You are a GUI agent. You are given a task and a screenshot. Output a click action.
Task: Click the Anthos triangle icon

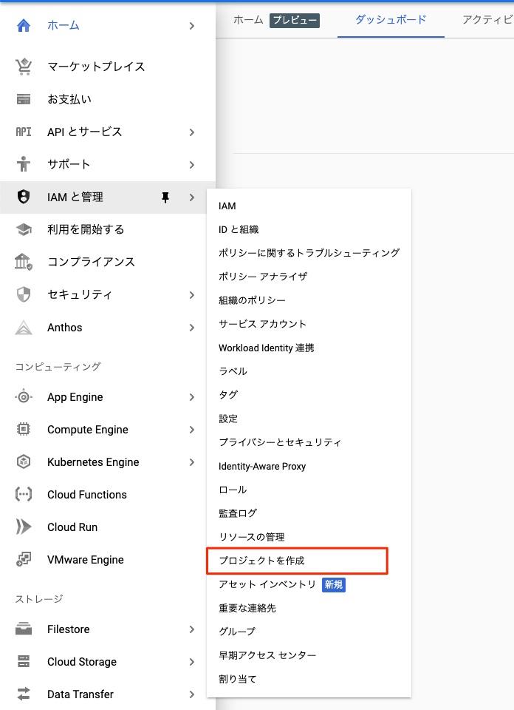24,328
